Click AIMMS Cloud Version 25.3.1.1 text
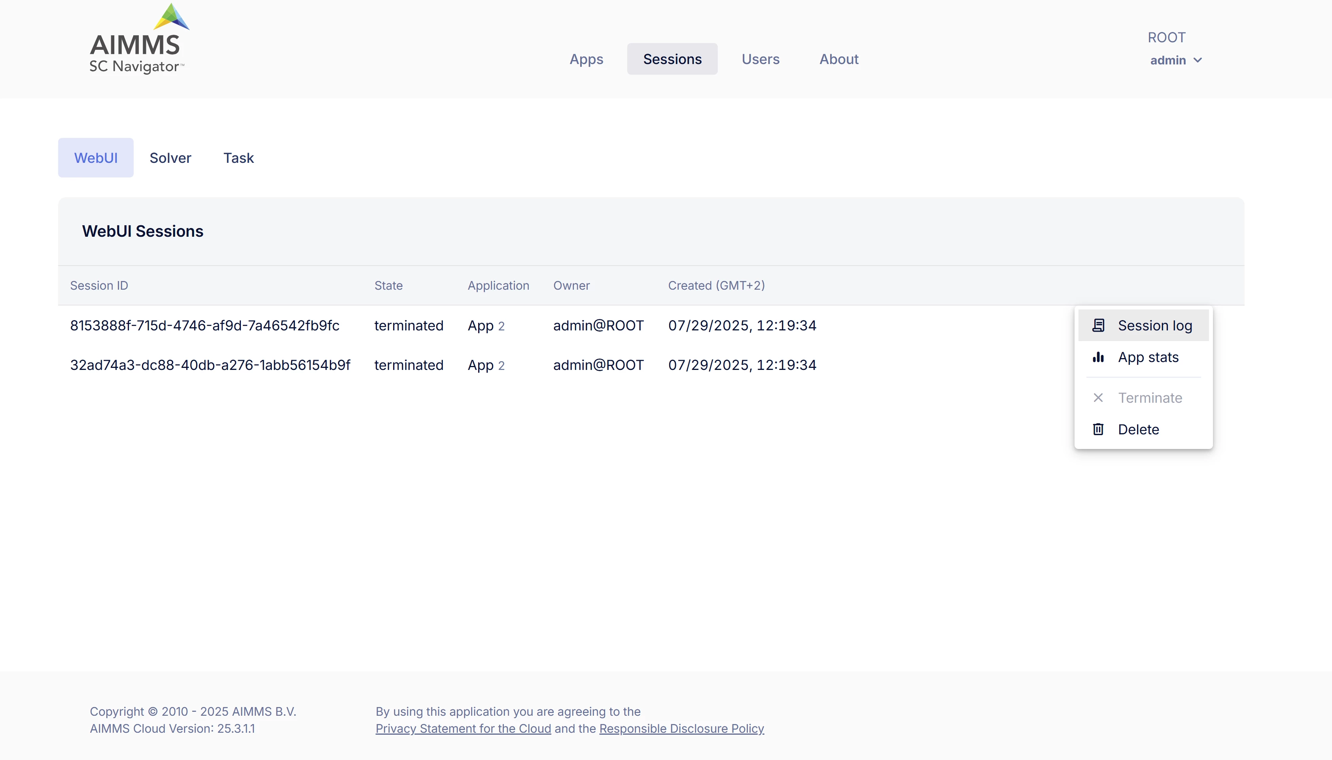 pyautogui.click(x=172, y=728)
